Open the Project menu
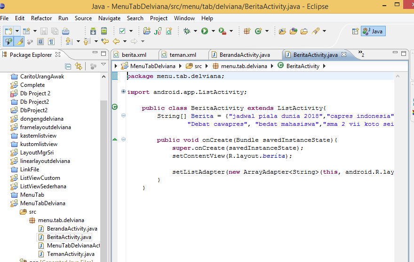This screenshot has width=414, height=262. click(159, 18)
